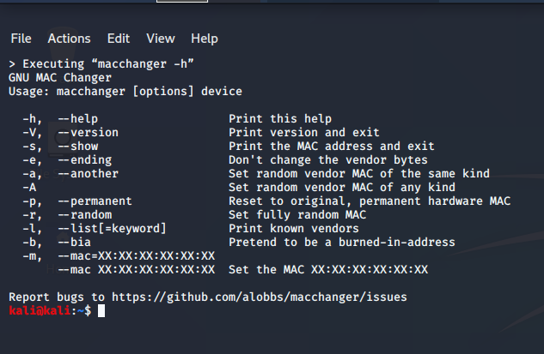Click the --permanent option text
The height and width of the screenshot is (354, 544).
(95, 201)
